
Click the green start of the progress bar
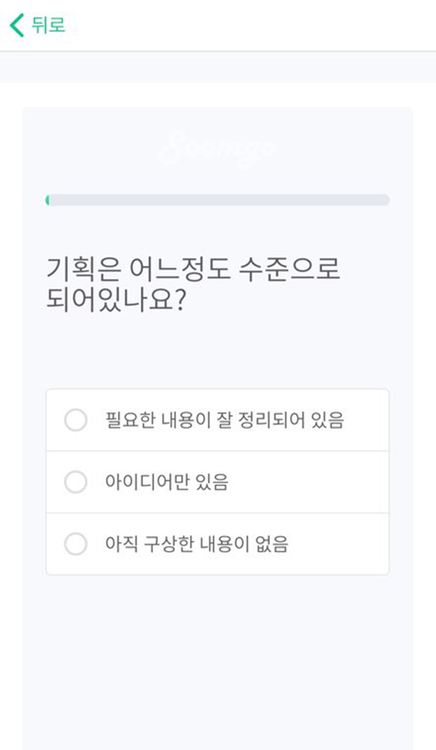coord(48,200)
